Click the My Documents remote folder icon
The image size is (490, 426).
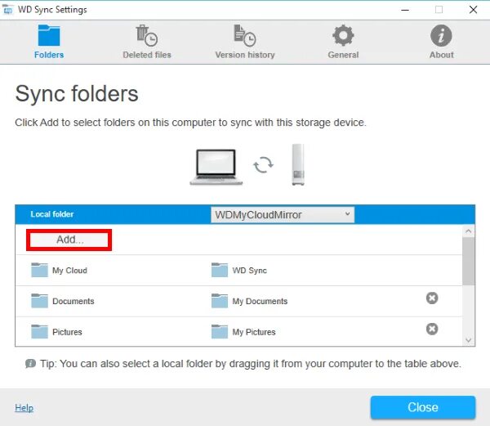point(220,301)
